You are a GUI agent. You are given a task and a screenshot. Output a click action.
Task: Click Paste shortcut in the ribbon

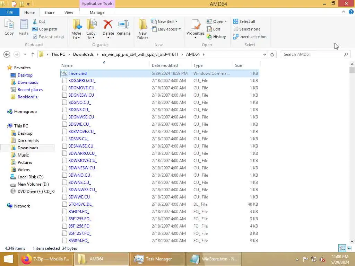tap(49, 37)
